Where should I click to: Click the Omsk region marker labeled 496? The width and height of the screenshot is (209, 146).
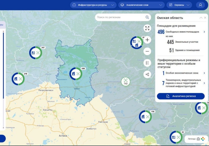[x=76, y=74]
